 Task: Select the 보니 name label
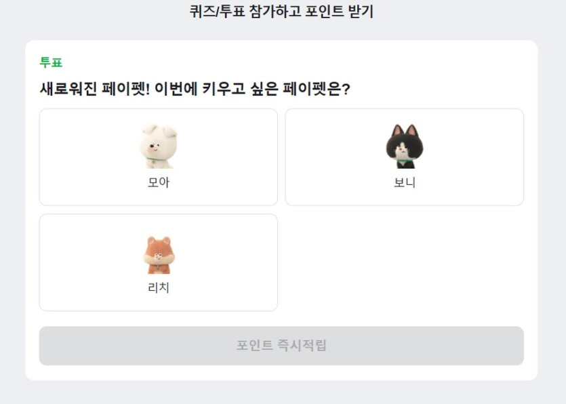pos(405,184)
